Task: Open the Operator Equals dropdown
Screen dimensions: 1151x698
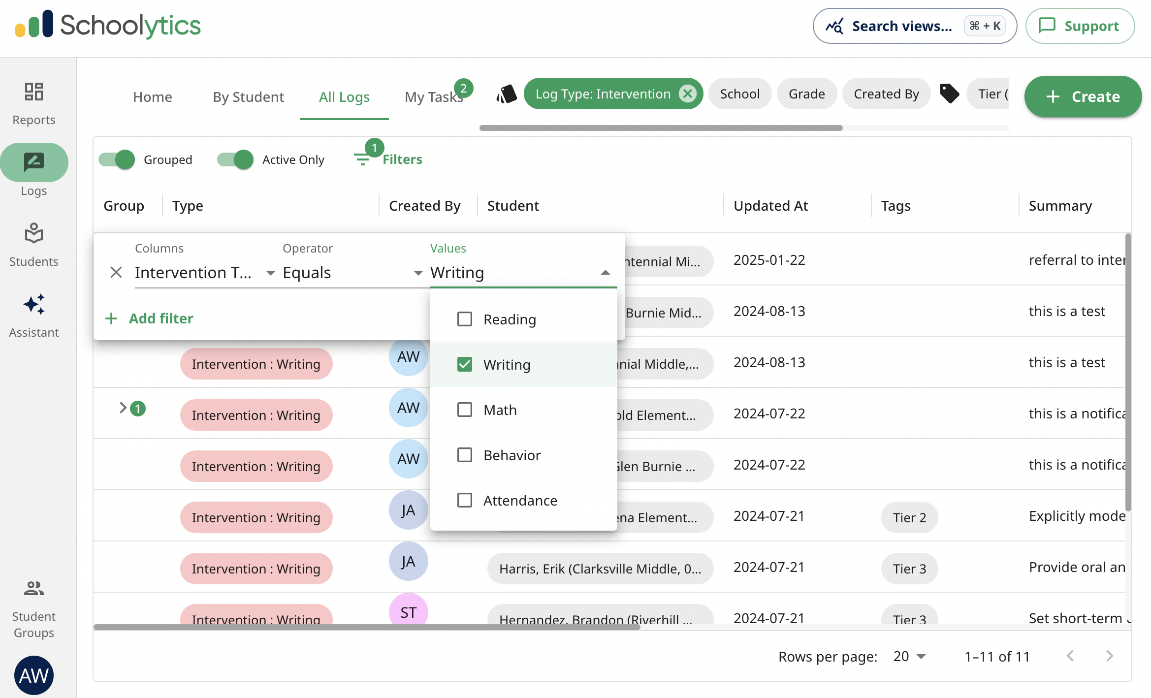Action: click(x=352, y=273)
